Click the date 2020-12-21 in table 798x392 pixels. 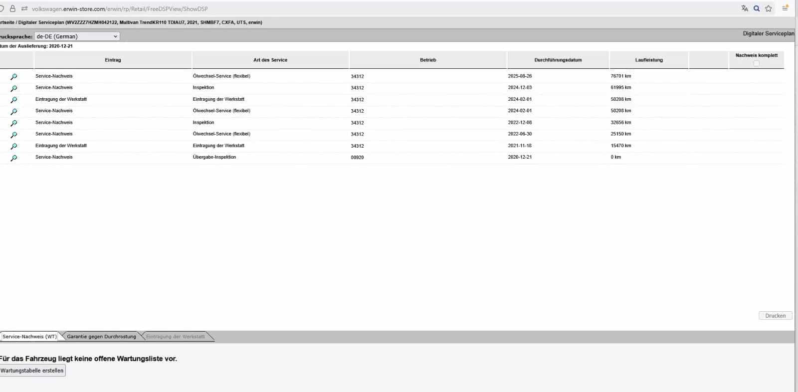tap(520, 157)
